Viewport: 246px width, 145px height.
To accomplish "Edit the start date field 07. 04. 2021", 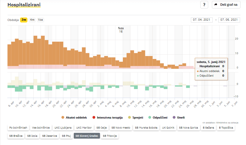I will (202, 20).
